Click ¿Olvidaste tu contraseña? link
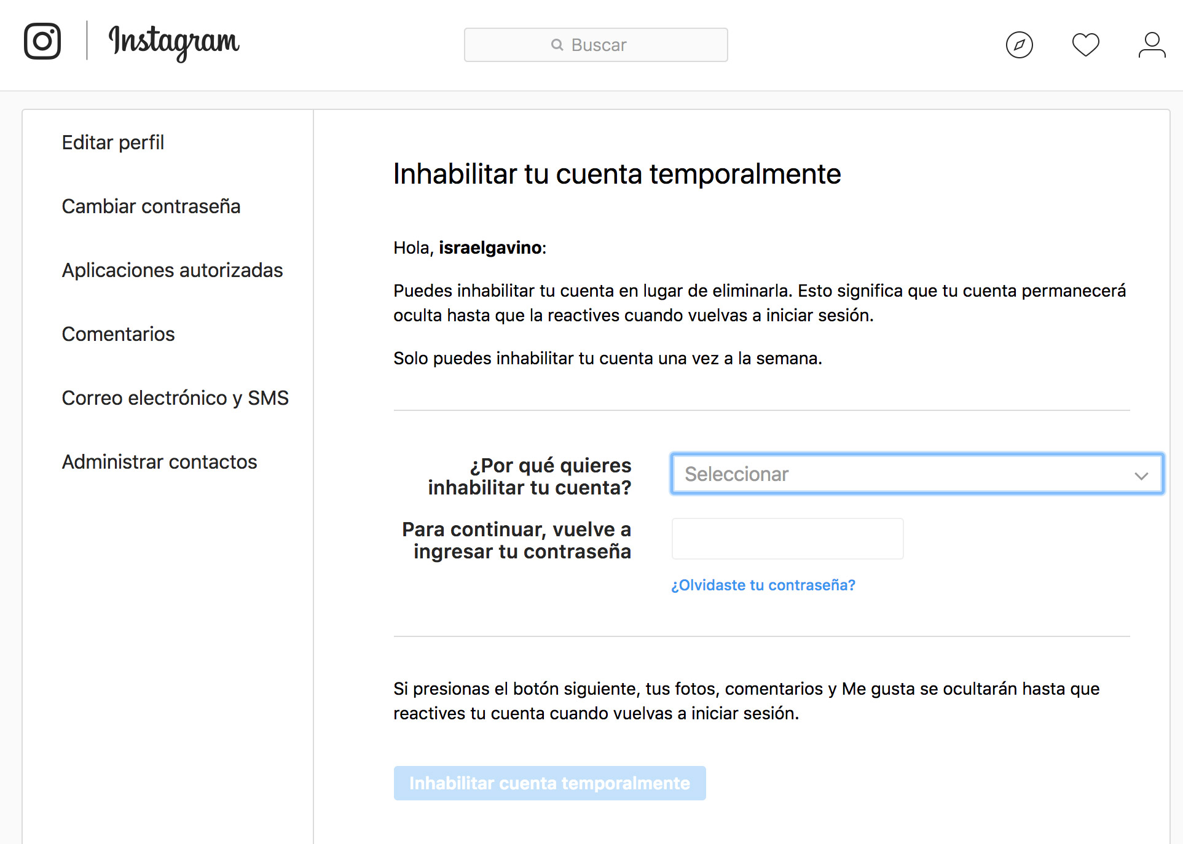Screen dimensions: 1183x844 [x=763, y=585]
